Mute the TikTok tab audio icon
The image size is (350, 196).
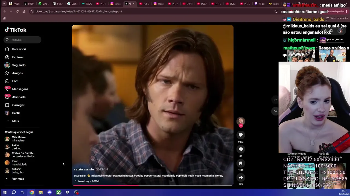(x=130, y=4)
